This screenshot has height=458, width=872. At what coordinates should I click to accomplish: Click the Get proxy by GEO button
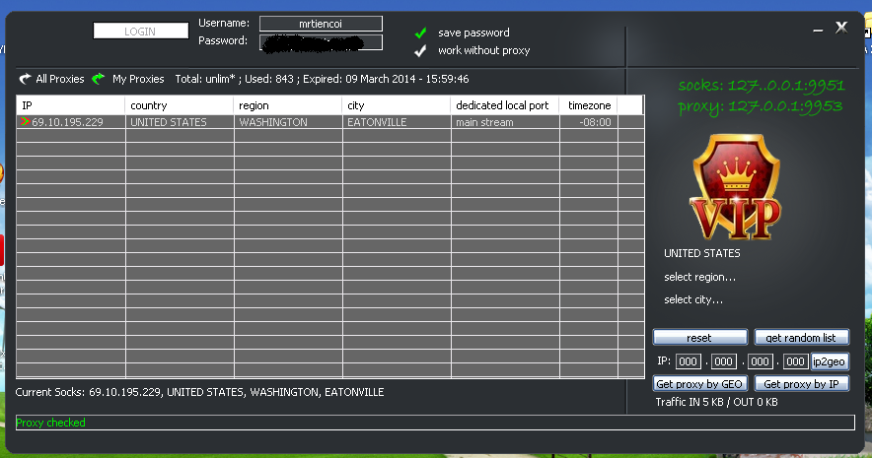(x=699, y=383)
